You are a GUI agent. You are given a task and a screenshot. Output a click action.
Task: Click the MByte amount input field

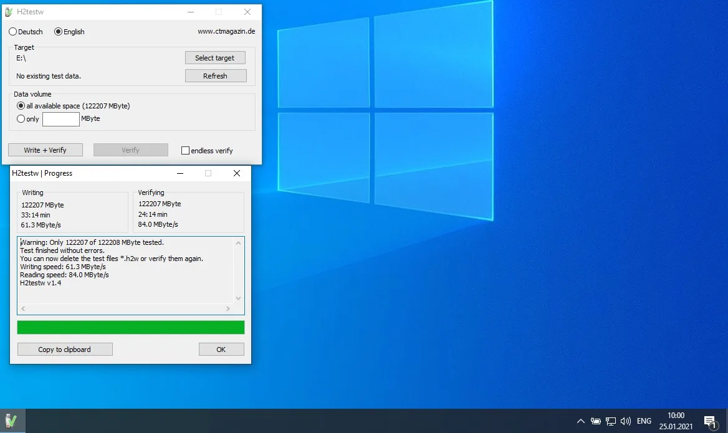tap(61, 119)
